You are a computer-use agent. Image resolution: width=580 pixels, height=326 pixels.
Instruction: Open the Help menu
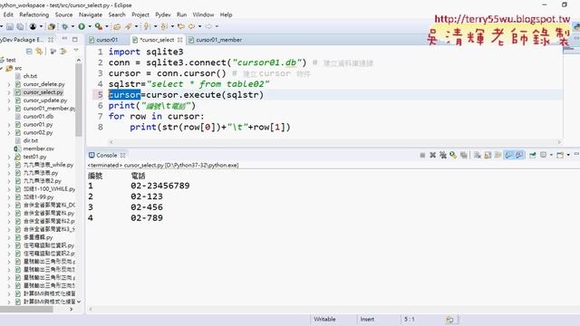pos(226,14)
